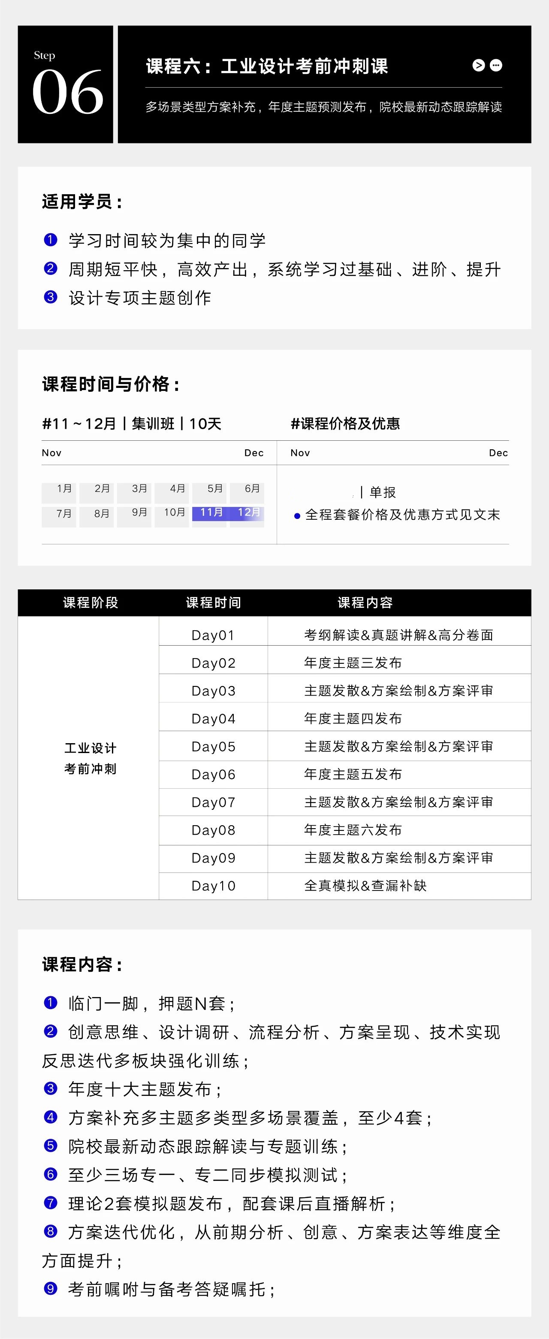549x1339 pixels.
Task: Click the 课程时间与价格 heading
Action: point(111,384)
